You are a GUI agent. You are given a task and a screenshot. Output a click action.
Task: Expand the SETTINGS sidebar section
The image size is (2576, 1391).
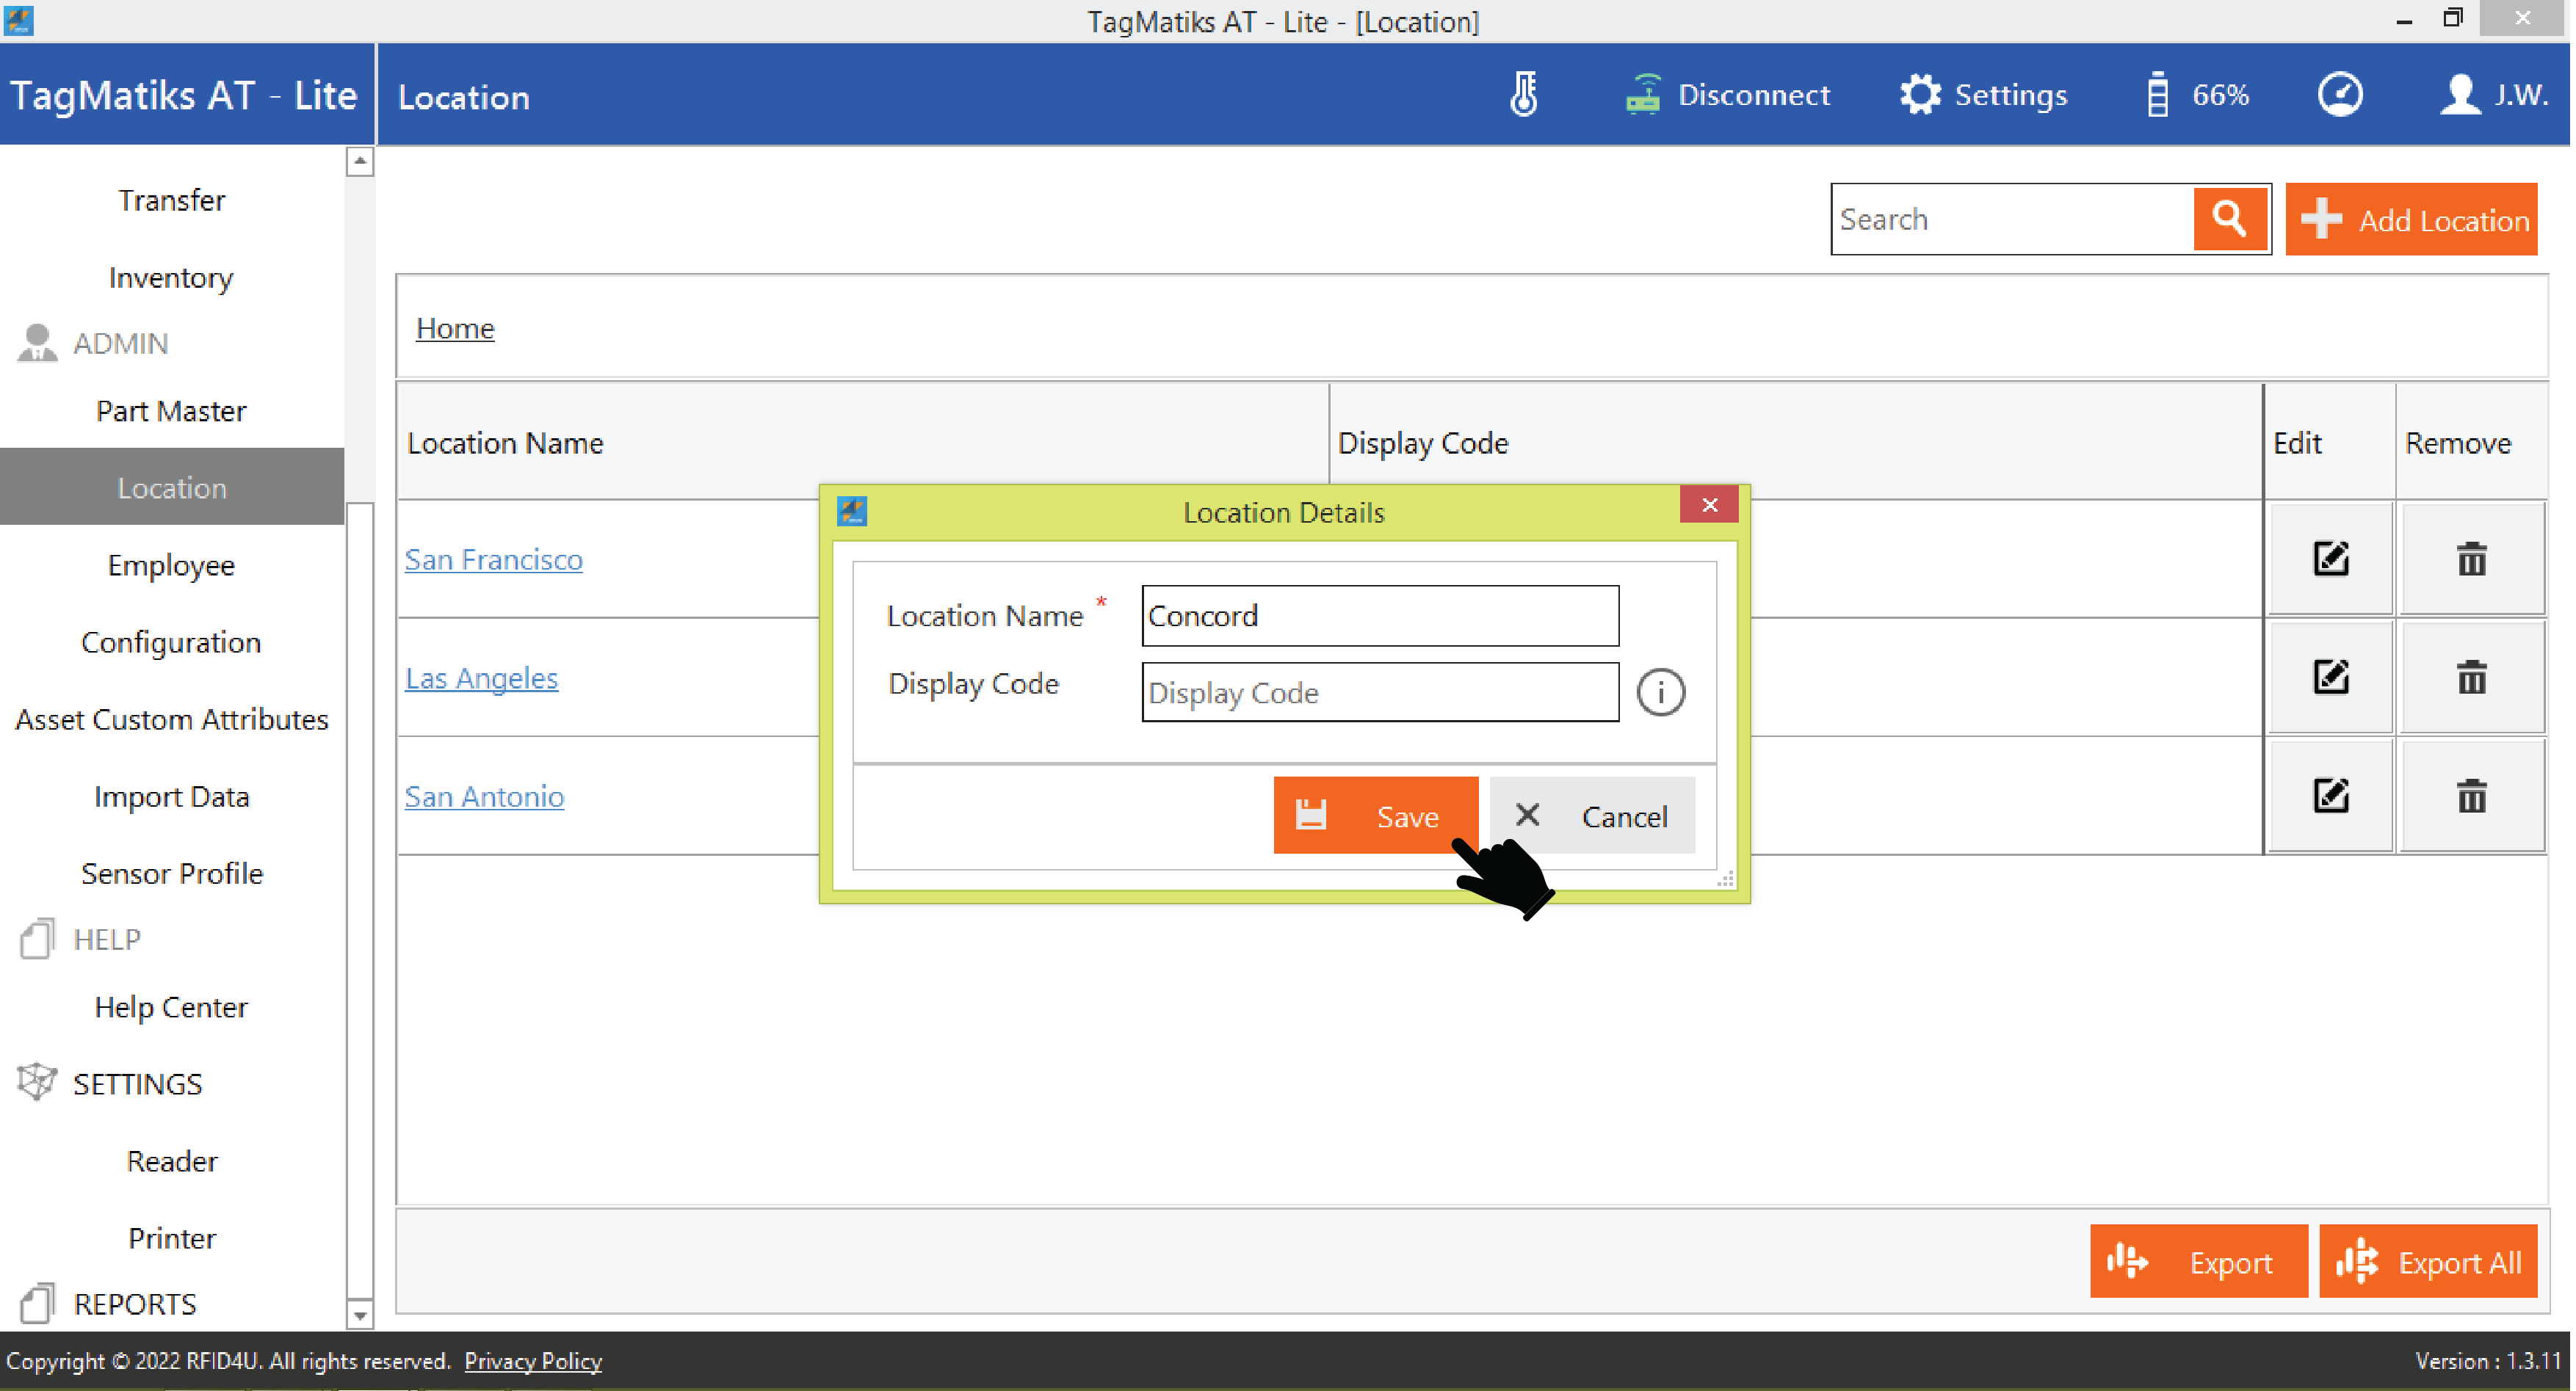137,1083
